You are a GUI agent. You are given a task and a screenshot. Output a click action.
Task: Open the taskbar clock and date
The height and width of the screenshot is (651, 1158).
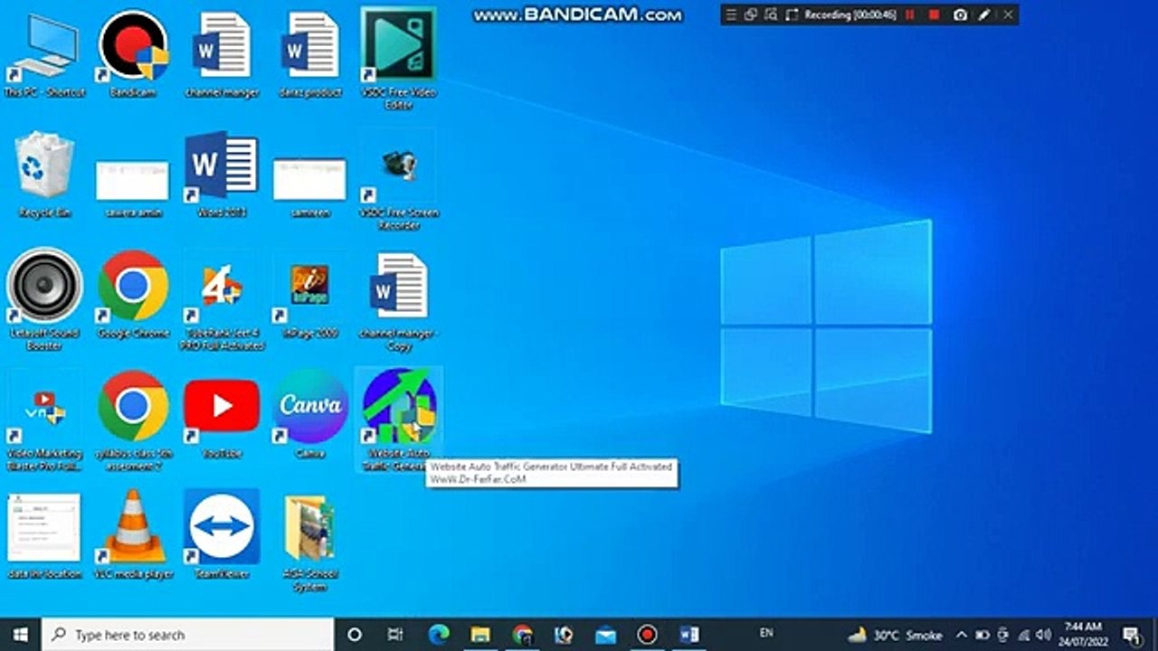1083,635
